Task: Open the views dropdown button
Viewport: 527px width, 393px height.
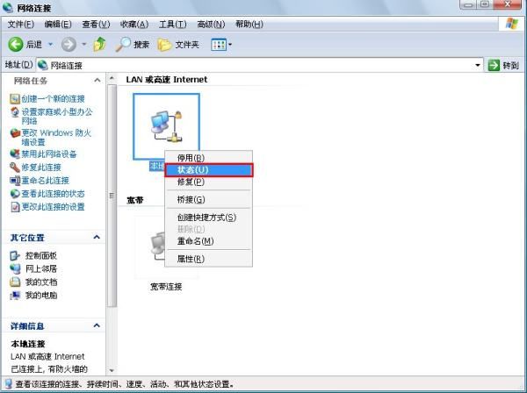Action: point(220,44)
